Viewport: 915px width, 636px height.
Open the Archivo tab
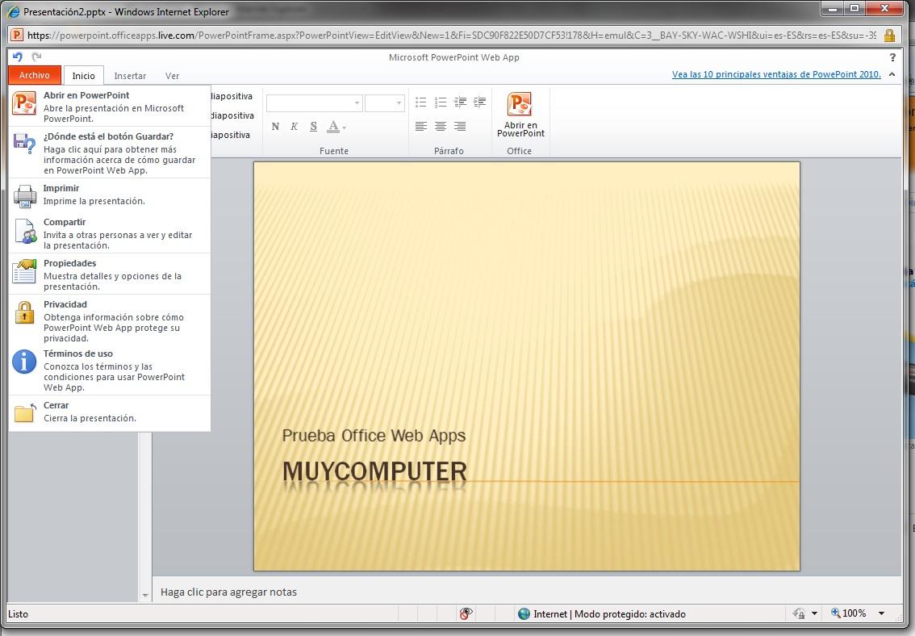pyautogui.click(x=35, y=75)
